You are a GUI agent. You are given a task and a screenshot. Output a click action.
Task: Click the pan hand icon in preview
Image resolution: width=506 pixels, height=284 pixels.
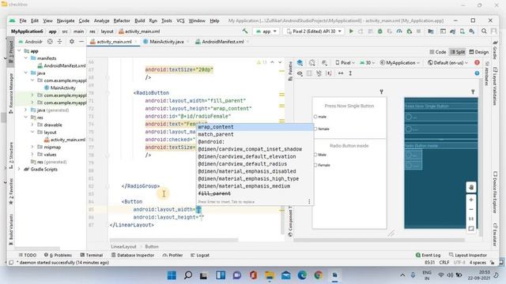tap(471, 187)
